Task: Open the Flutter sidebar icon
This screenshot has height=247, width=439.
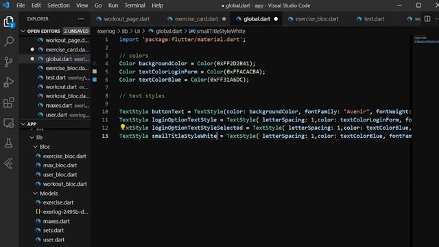Action: click(9, 163)
